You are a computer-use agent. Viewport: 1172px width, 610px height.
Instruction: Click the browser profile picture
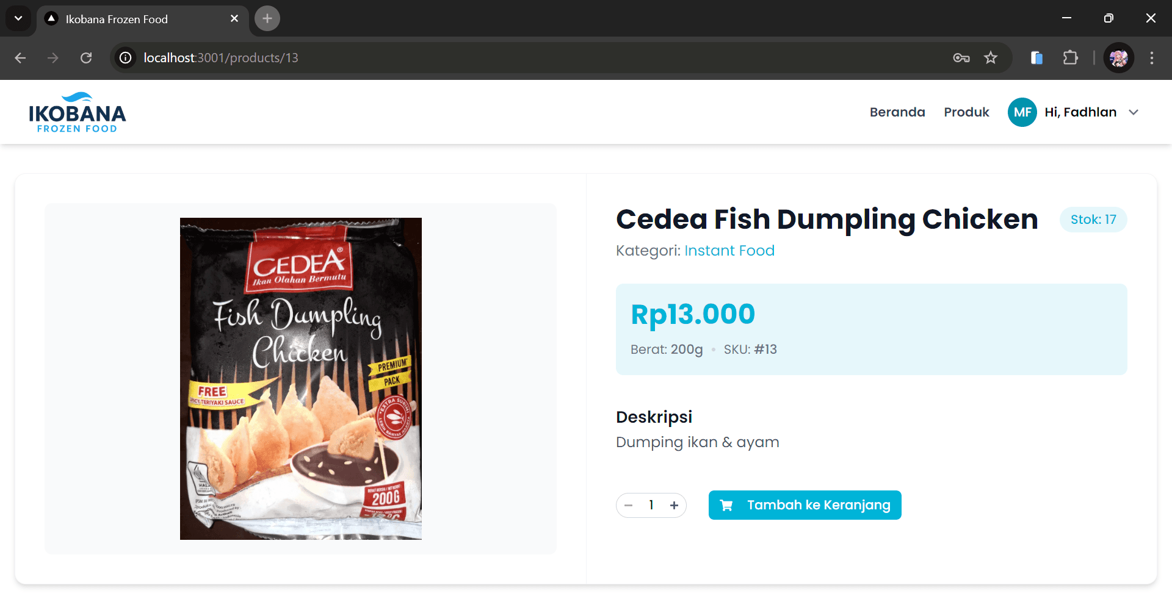[1118, 58]
